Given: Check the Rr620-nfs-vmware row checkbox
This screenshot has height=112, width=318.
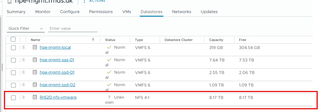Looking at the screenshot, I should click(13, 98).
